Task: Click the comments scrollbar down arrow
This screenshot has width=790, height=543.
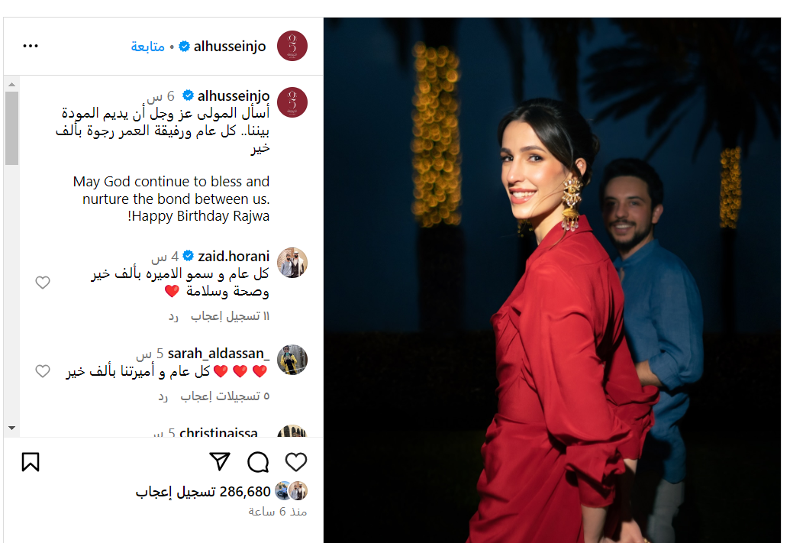Action: (x=11, y=428)
